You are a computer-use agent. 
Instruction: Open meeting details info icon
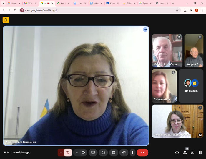177,152
